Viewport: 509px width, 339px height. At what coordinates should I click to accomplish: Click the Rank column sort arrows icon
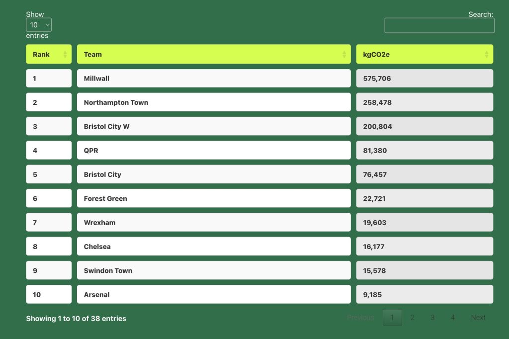65,55
